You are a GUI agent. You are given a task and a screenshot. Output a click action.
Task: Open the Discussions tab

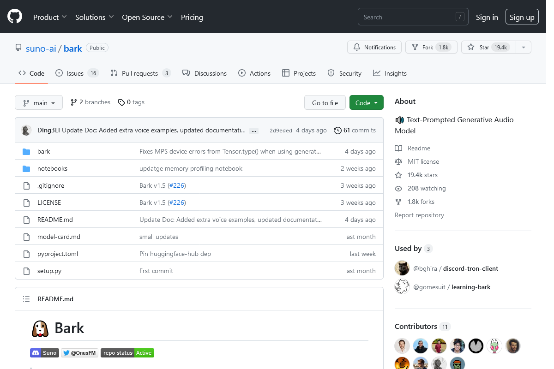tap(205, 73)
